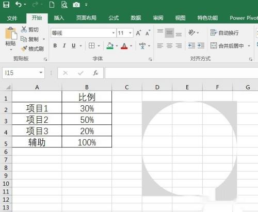The image size is (258, 212).
Task: Click the camera tool icon
Action: point(76,5)
